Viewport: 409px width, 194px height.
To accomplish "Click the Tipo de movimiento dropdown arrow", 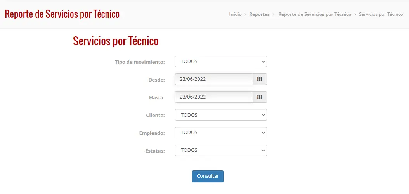I will pos(263,62).
